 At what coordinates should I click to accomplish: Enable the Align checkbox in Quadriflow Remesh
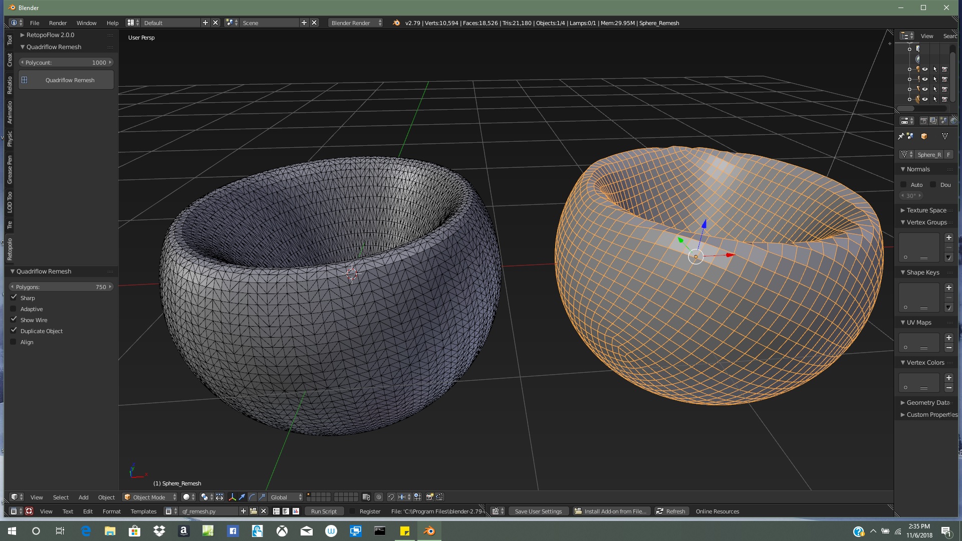point(13,342)
